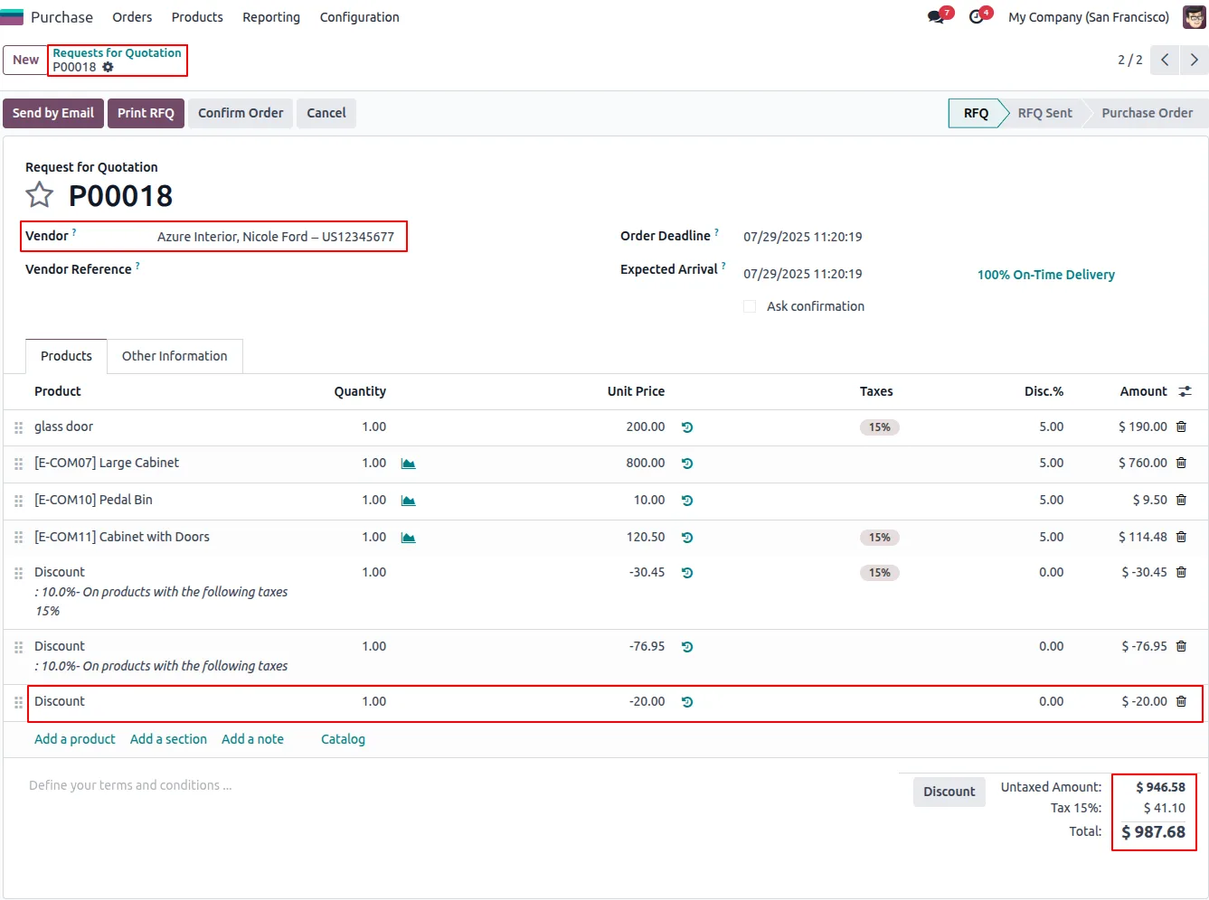This screenshot has height=900, width=1209.
Task: Open forecast chart icon for Pedal Bin
Action: coord(408,501)
